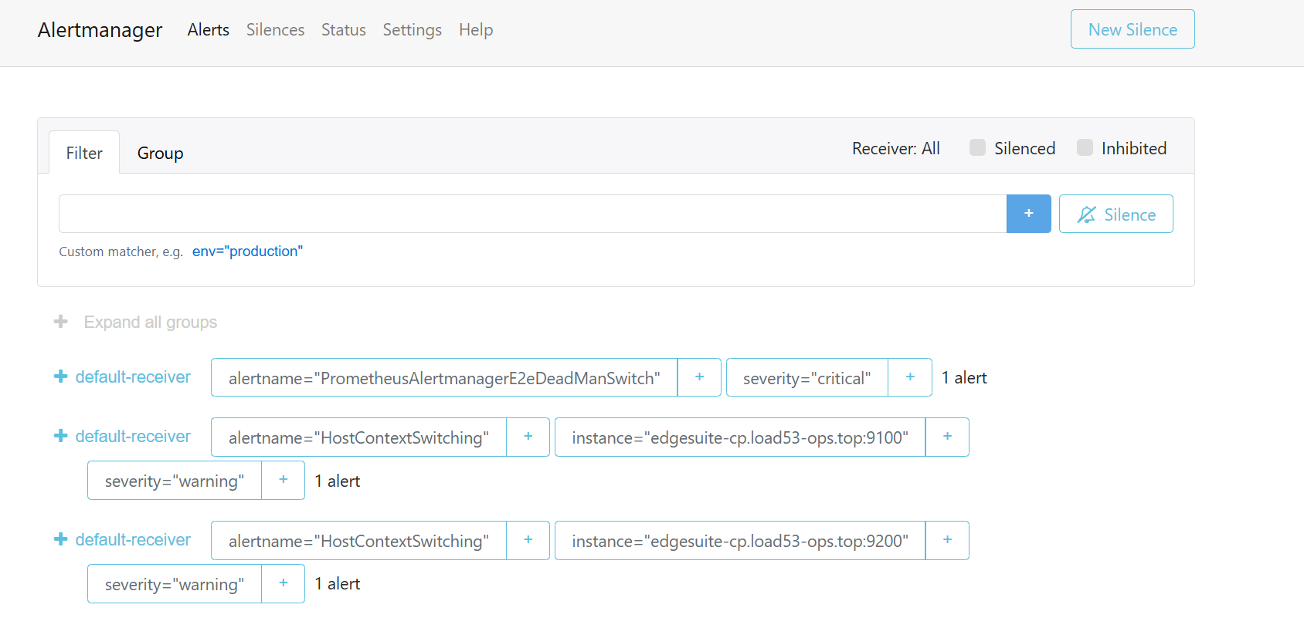Expand all groups
The image size is (1304, 618).
136,322
